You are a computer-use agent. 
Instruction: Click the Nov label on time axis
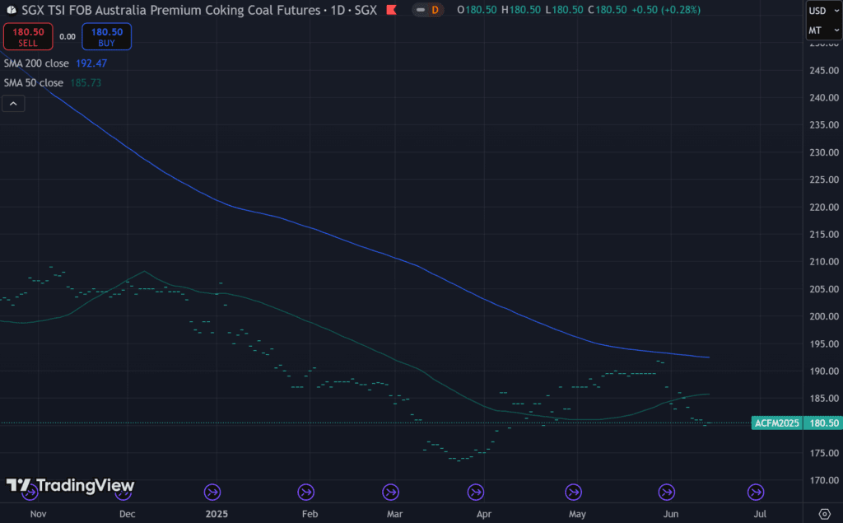[38, 514]
